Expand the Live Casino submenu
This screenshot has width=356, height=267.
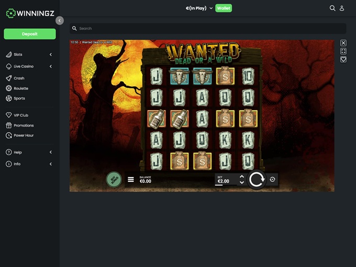pyautogui.click(x=51, y=66)
